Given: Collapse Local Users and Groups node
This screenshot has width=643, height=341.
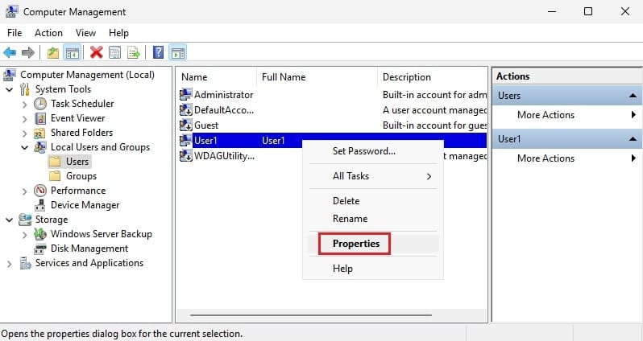Looking at the screenshot, I should point(25,147).
